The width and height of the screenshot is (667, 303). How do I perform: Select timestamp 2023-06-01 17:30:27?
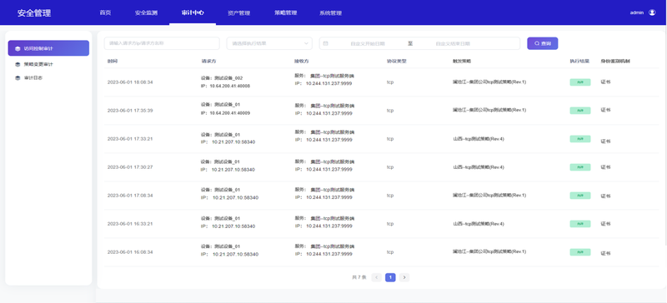click(130, 167)
